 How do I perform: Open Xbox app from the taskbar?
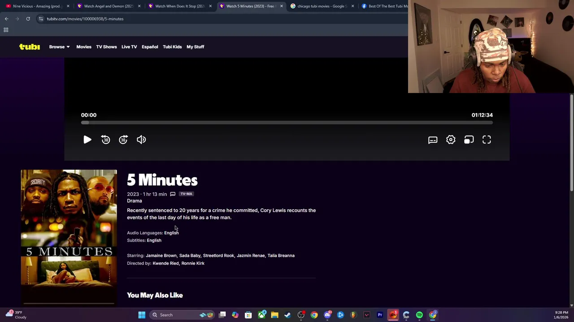261,315
